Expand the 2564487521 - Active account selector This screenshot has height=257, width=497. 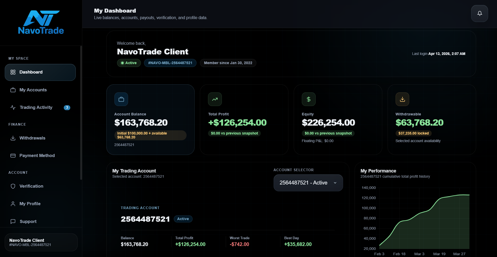point(308,183)
